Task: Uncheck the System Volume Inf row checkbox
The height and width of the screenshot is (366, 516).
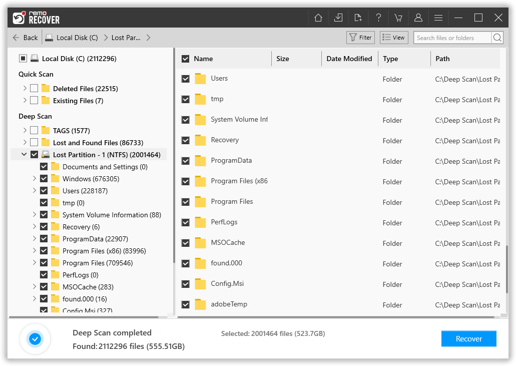Action: coord(186,120)
